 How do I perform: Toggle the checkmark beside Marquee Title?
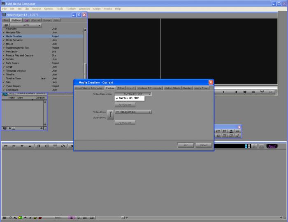pos(3,33)
